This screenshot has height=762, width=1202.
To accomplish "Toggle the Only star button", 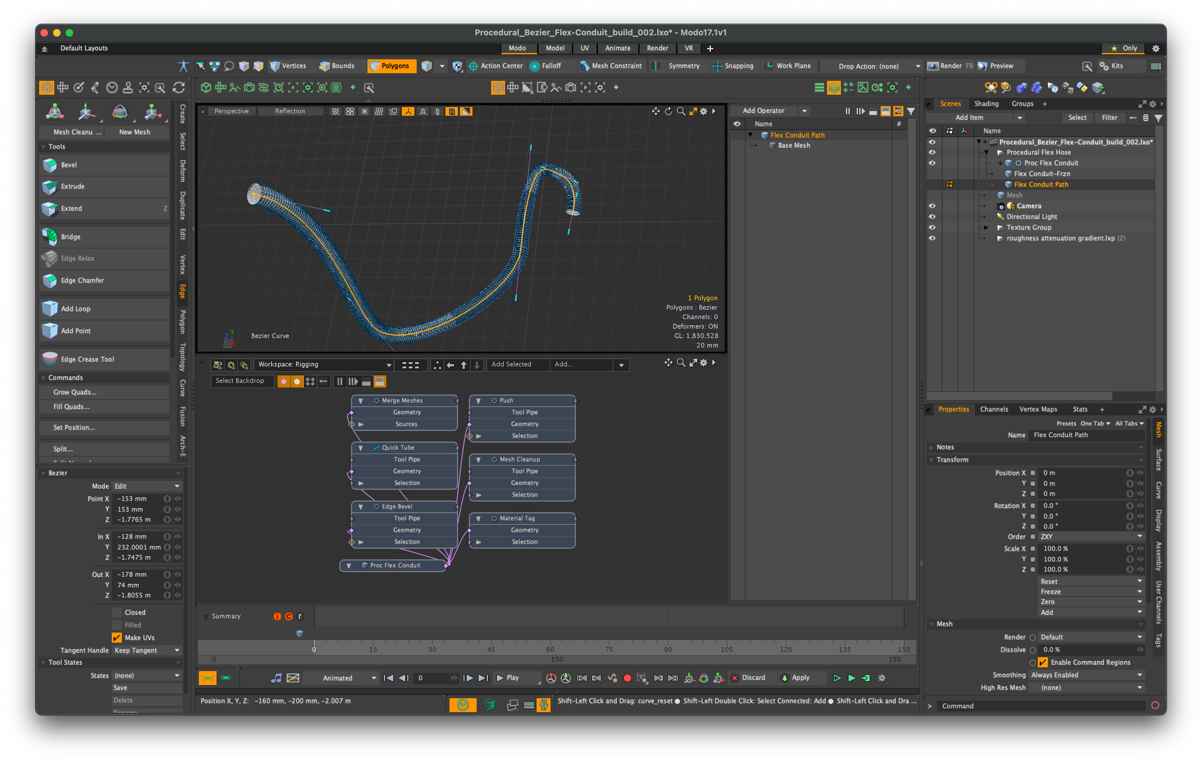I will pyautogui.click(x=1123, y=48).
